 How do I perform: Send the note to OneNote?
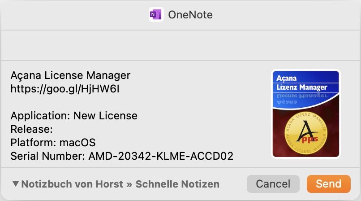click(329, 184)
